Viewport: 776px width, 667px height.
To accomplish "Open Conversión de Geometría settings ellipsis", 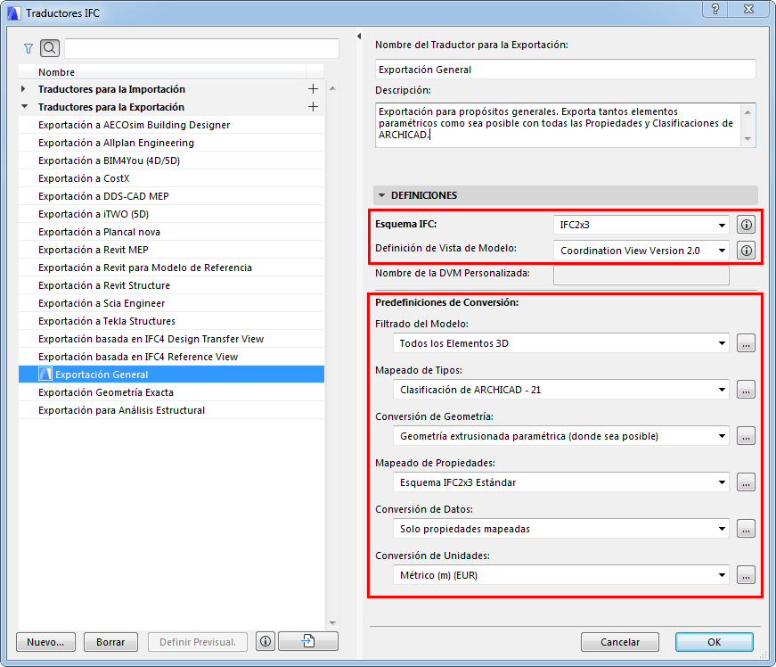I will [746, 436].
